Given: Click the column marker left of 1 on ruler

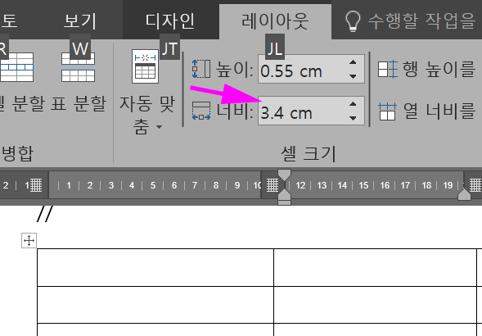Looking at the screenshot, I should pos(36,185).
